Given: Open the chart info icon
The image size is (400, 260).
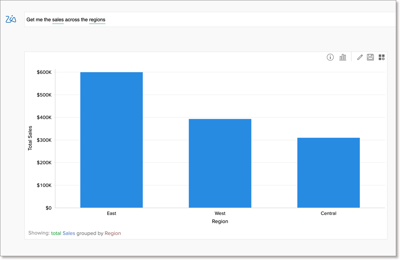Looking at the screenshot, I should pyautogui.click(x=330, y=57).
